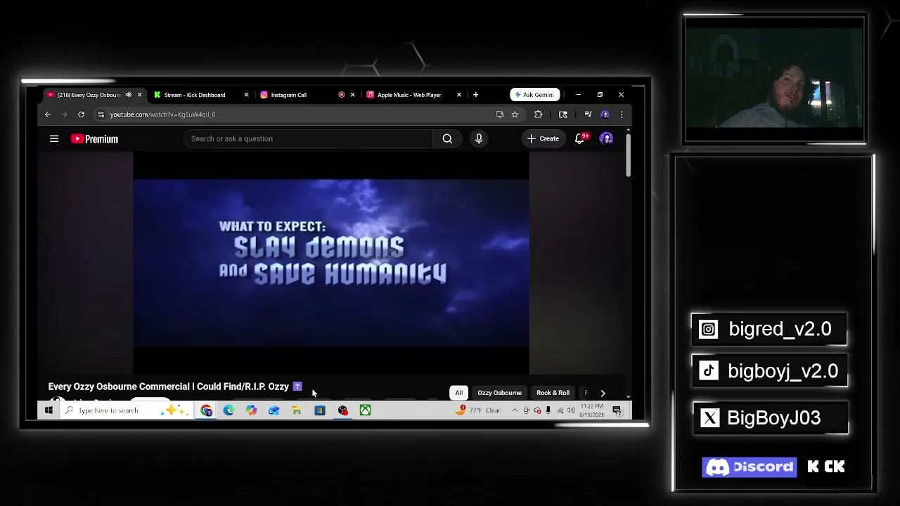Open a new browser tab
Image resolution: width=900 pixels, height=506 pixels.
point(475,95)
